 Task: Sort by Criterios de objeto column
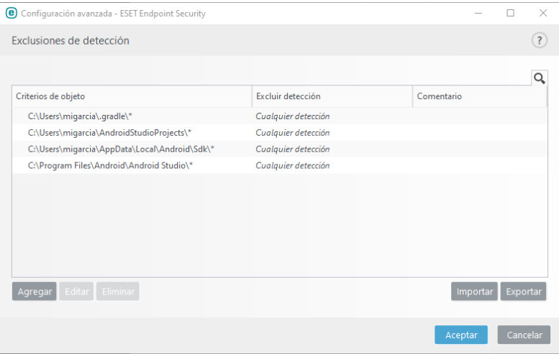[x=132, y=96]
